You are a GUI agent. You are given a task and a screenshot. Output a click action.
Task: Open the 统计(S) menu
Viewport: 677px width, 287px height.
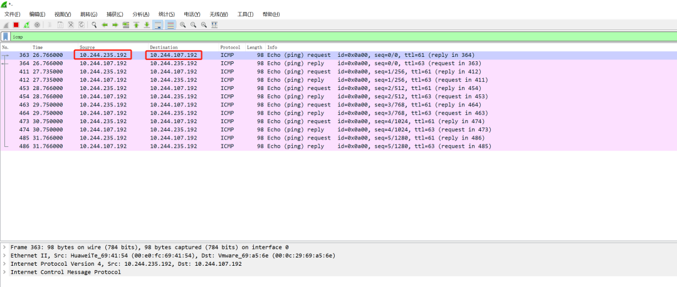pos(167,14)
